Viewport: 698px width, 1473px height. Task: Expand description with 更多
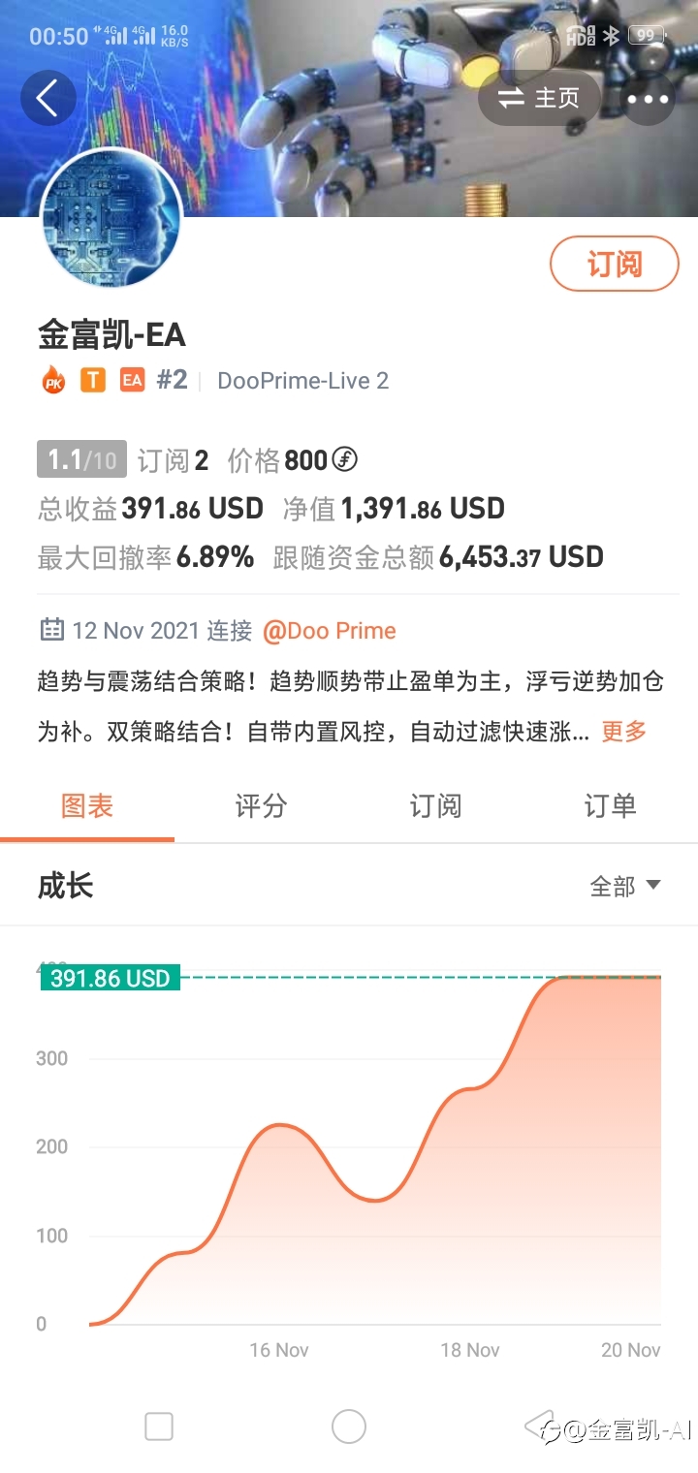pyautogui.click(x=624, y=732)
